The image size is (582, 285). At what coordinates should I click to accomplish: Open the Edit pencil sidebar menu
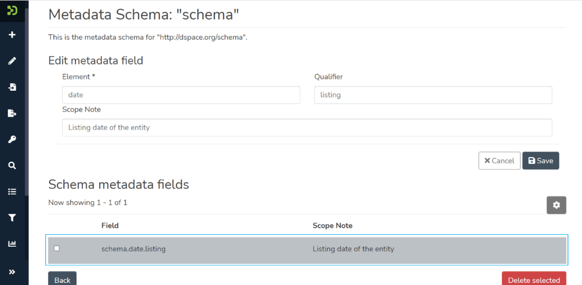pyautogui.click(x=12, y=61)
